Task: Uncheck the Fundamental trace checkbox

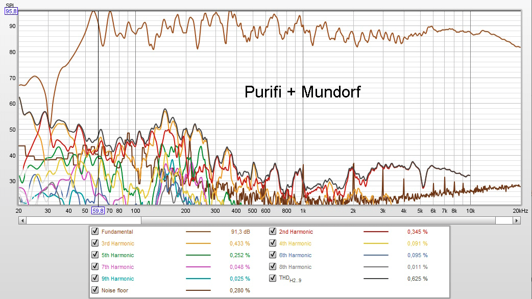Action: 95,231
